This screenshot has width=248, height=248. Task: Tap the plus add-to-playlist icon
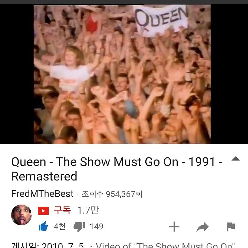pyautogui.click(x=174, y=227)
